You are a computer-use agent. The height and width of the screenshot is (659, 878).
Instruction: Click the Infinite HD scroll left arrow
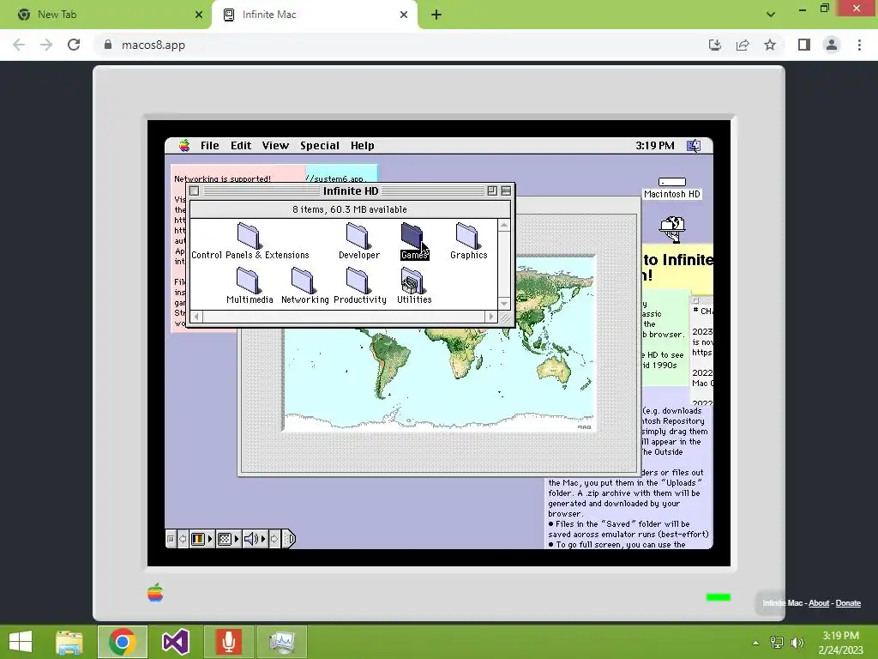(x=196, y=317)
